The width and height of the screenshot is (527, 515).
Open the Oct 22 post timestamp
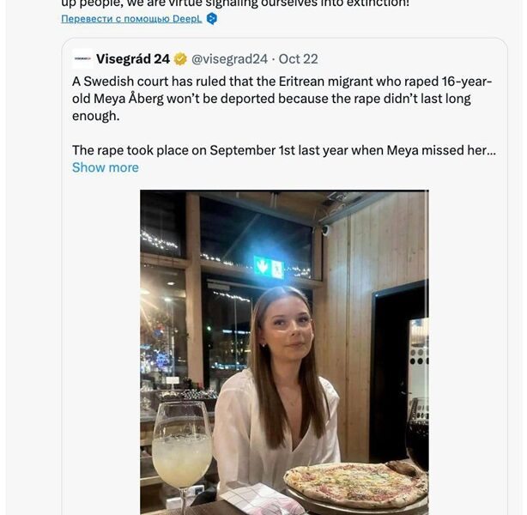point(299,59)
